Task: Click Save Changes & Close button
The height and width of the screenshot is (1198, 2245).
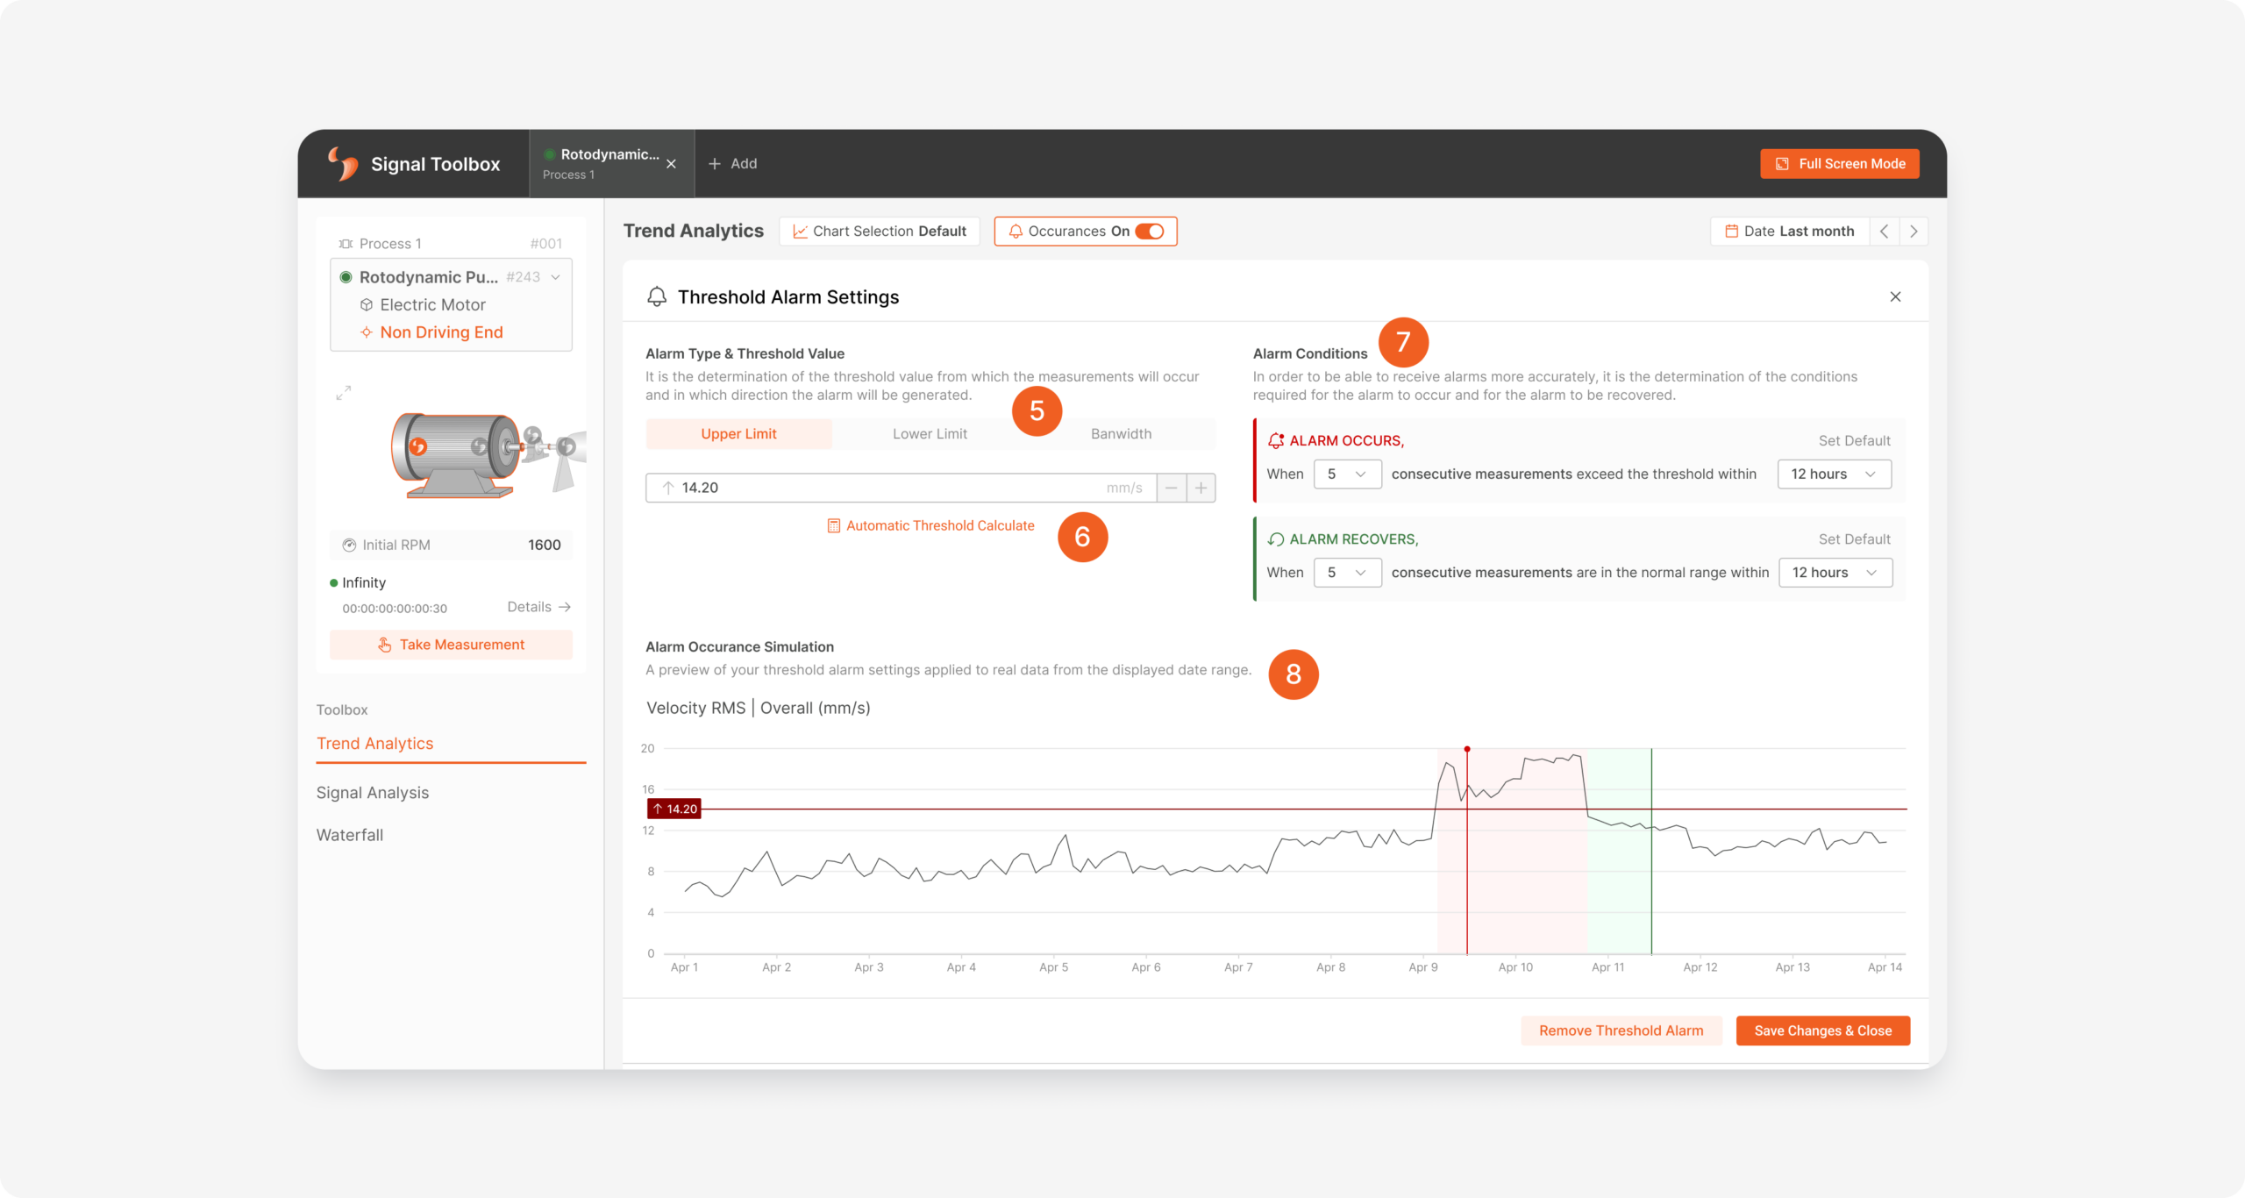Action: [1821, 1030]
